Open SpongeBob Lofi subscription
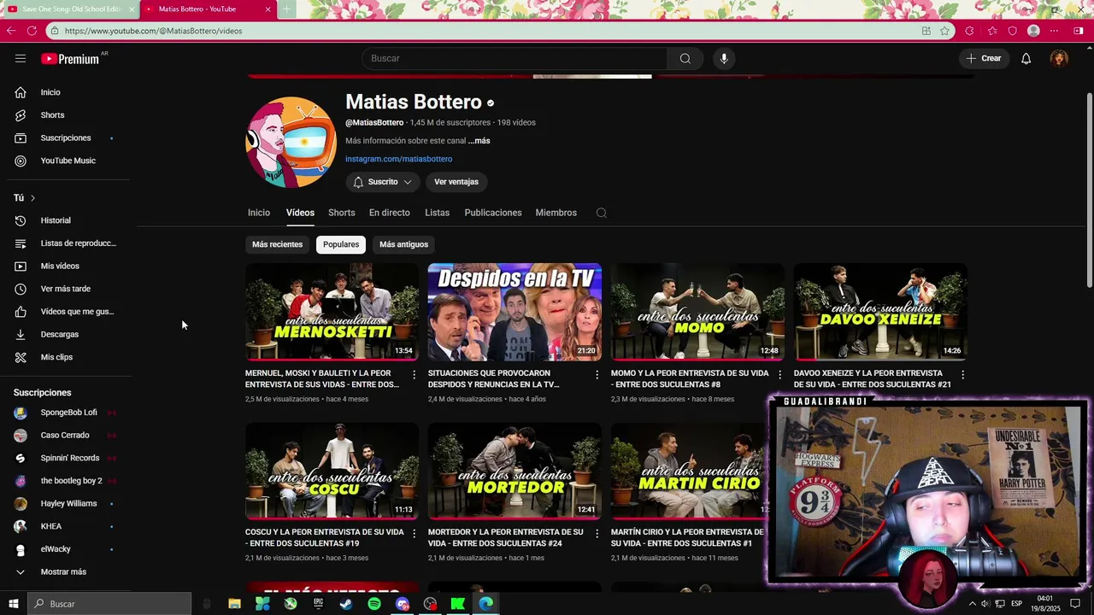Screen dimensions: 1094x615 pos(68,413)
